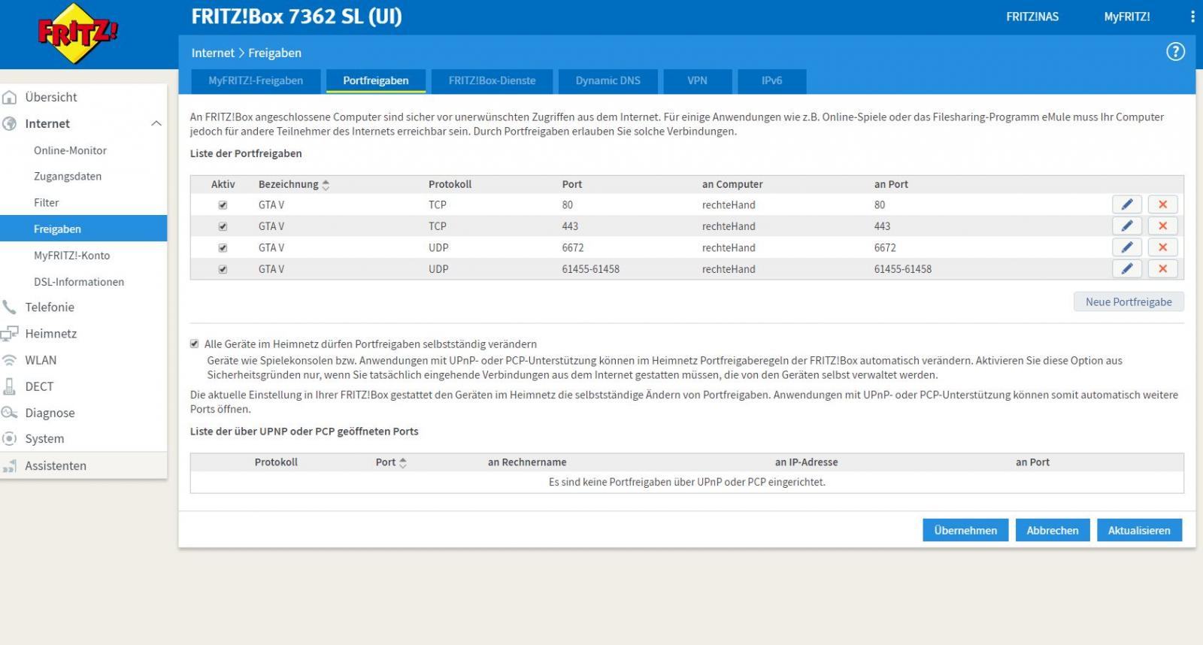Click the FRITZ! logo
The width and height of the screenshot is (1203, 645).
77,32
